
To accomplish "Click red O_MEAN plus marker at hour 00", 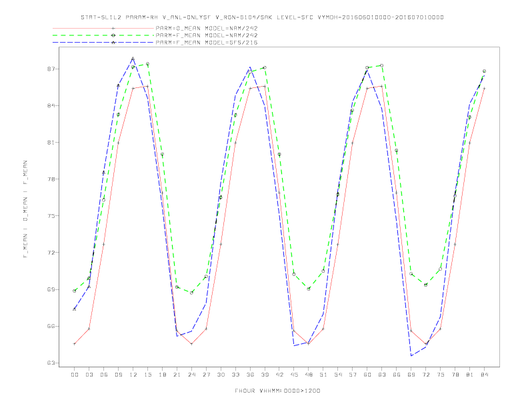I will (x=75, y=344).
